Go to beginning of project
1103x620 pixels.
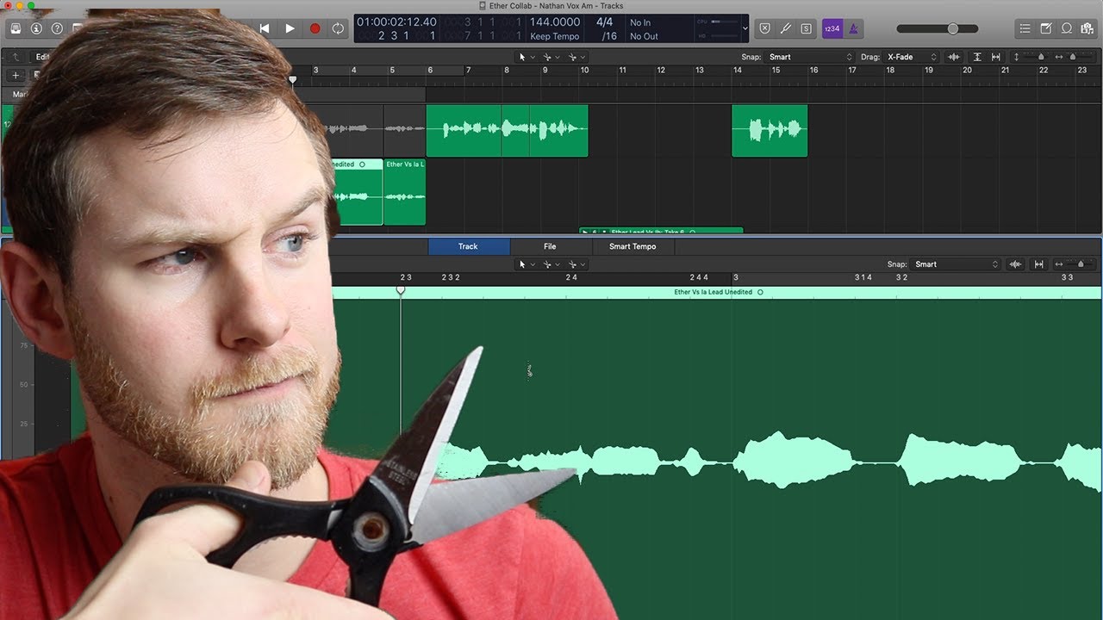265,28
